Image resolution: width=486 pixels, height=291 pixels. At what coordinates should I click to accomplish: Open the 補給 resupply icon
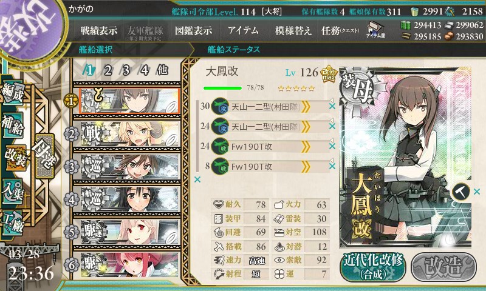point(13,124)
